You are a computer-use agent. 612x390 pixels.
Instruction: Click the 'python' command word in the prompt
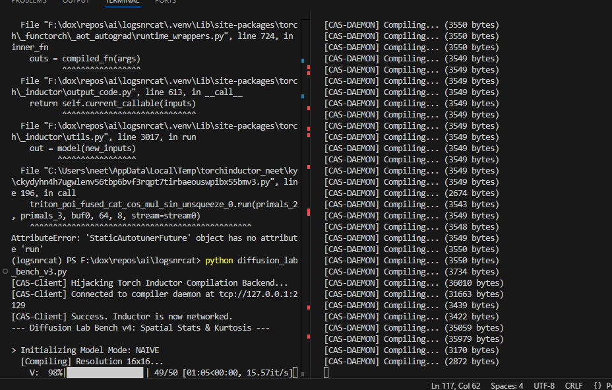tap(219, 261)
